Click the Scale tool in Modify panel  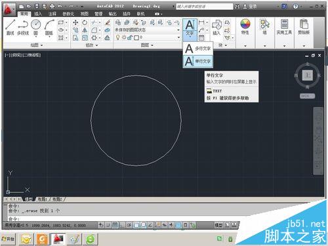tap(85, 38)
